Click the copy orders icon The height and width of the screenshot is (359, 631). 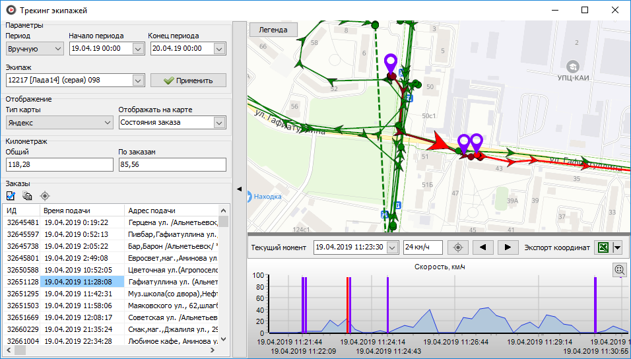[28, 195]
